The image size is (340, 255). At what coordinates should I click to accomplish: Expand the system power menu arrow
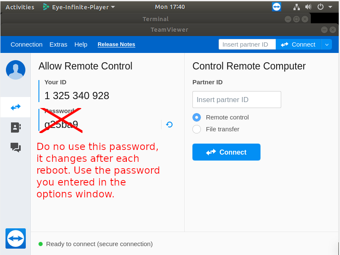pos(330,7)
